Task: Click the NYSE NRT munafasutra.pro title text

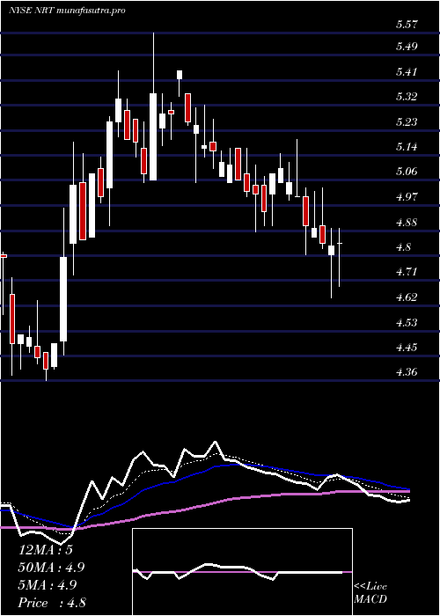Action: point(67,11)
